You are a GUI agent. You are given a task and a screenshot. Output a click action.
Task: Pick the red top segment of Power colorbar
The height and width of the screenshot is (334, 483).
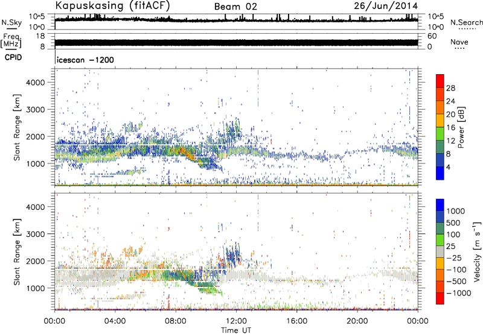coord(440,81)
